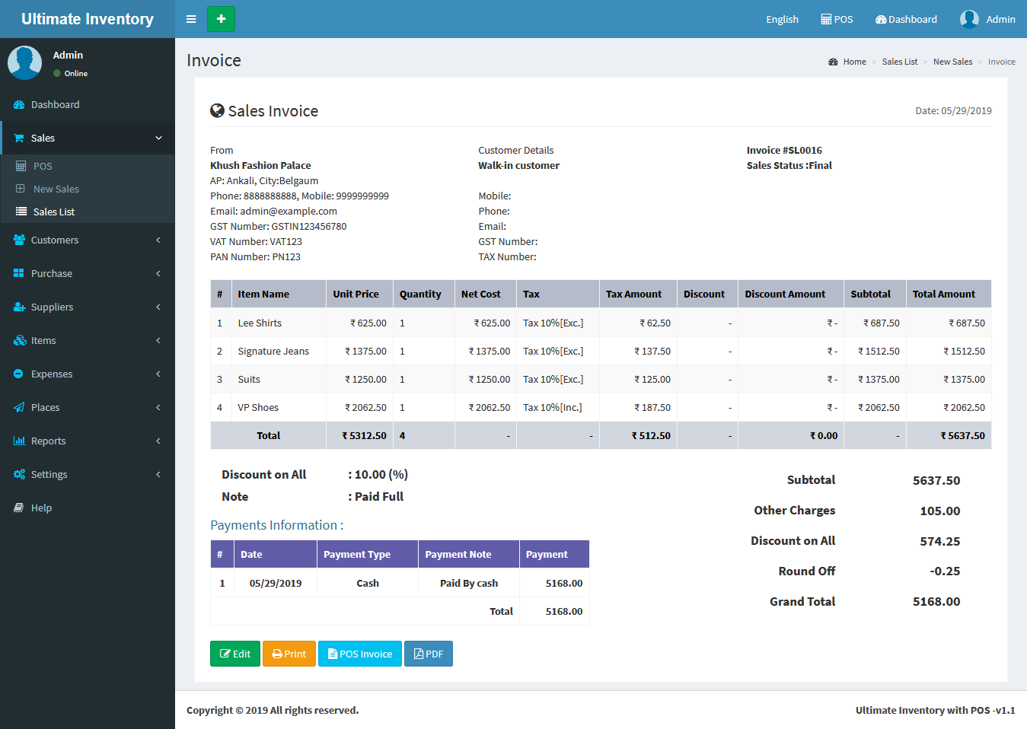The width and height of the screenshot is (1027, 729).
Task: Click the Help book icon in sidebar
Action: pyautogui.click(x=19, y=508)
